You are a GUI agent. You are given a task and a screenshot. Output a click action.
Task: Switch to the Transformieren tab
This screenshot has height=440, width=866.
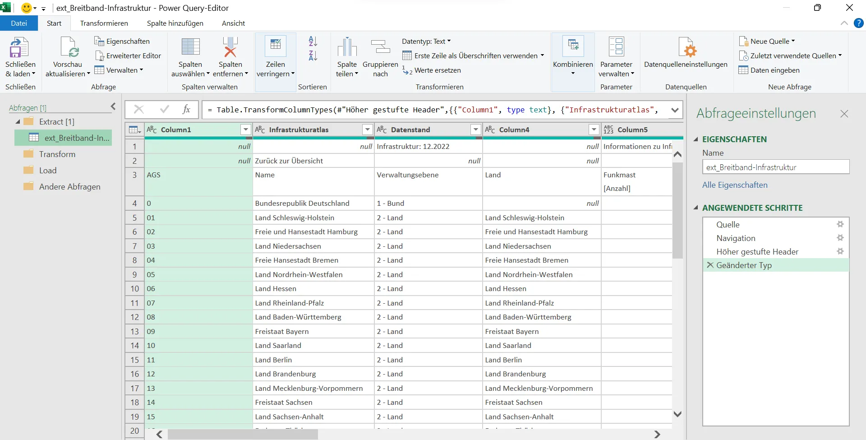pyautogui.click(x=104, y=23)
